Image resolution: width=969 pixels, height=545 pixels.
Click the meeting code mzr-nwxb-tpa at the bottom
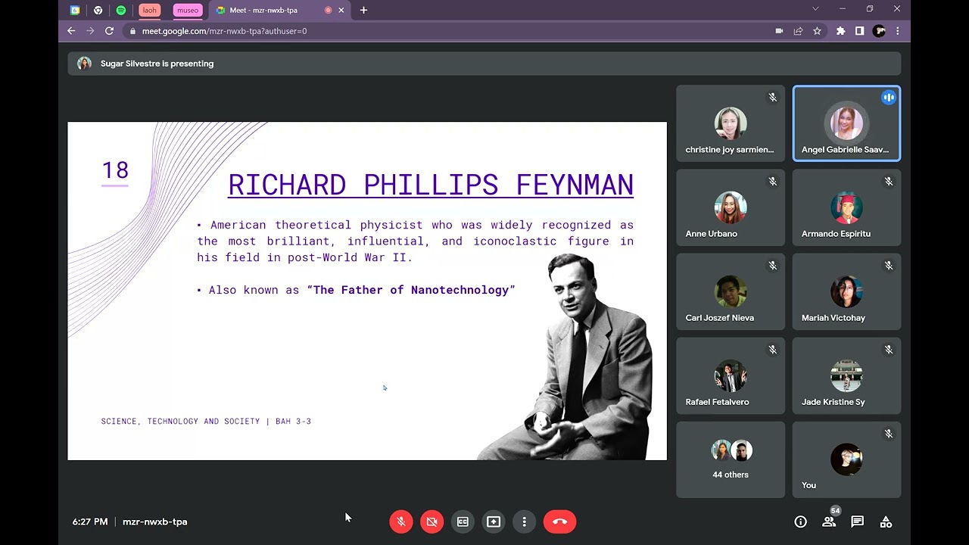pos(154,522)
